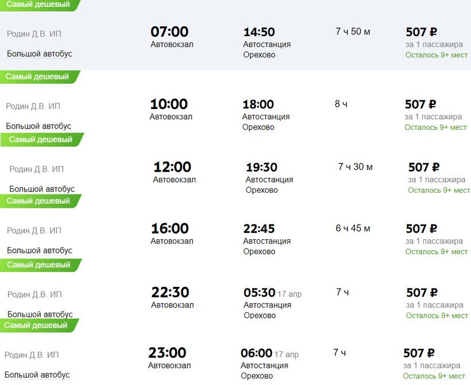Click 'Осталось 9+ мест' for the 23:00 trip
Screen dimensions: 471x385
(434, 376)
